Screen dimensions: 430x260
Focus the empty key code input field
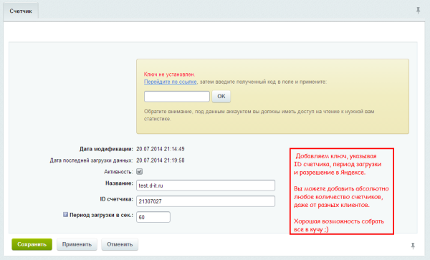click(x=177, y=97)
